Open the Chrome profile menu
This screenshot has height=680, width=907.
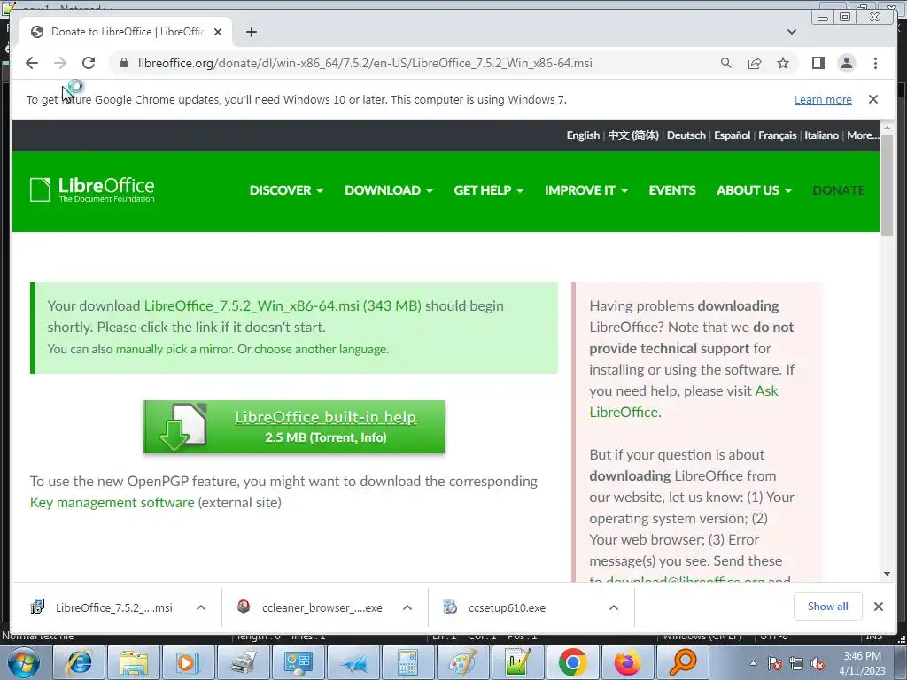(x=846, y=63)
